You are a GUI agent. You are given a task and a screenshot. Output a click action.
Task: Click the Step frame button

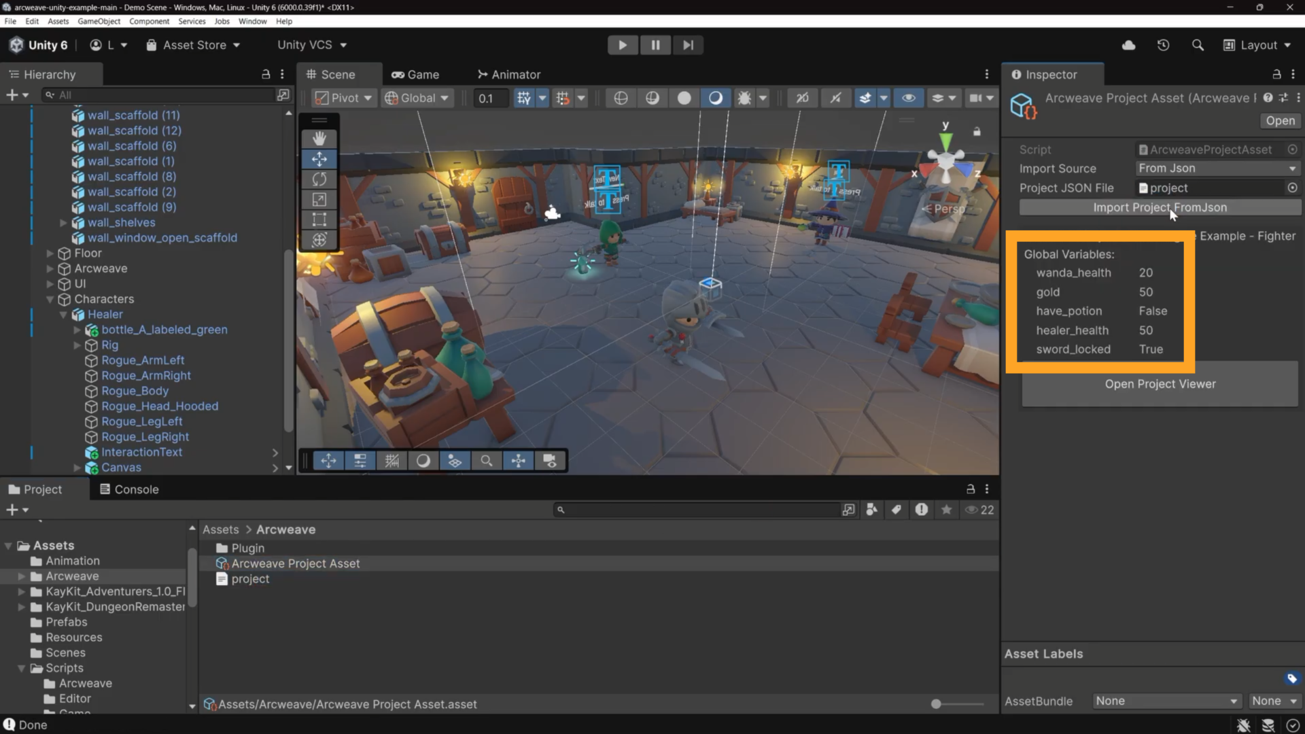pos(688,45)
